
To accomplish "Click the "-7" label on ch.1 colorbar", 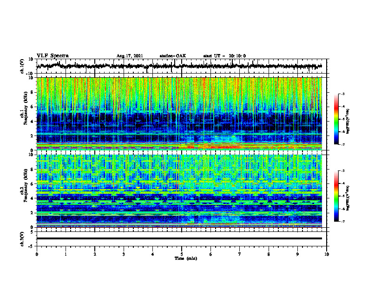I will point(342,144).
